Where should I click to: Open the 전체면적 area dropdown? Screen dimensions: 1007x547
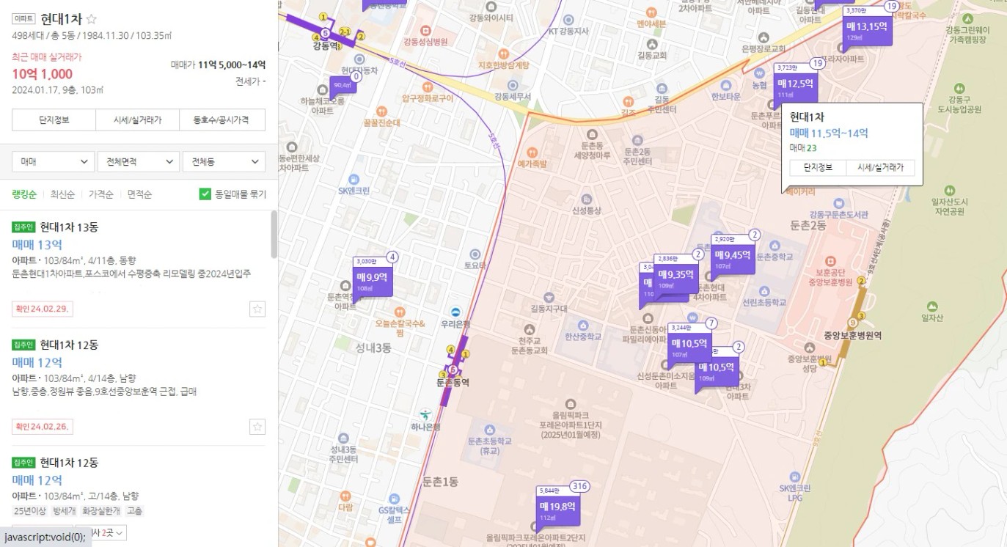139,161
